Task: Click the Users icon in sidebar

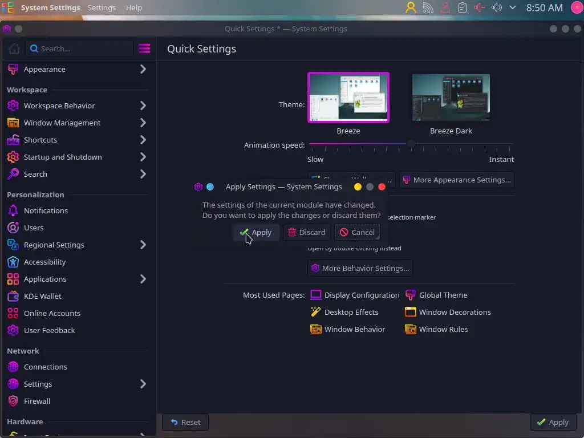Action: pos(13,228)
